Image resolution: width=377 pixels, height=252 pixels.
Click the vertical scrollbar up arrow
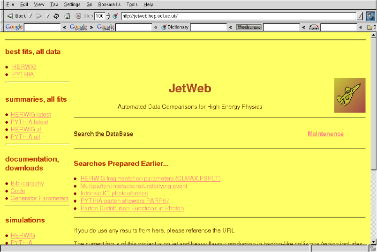(373, 35)
